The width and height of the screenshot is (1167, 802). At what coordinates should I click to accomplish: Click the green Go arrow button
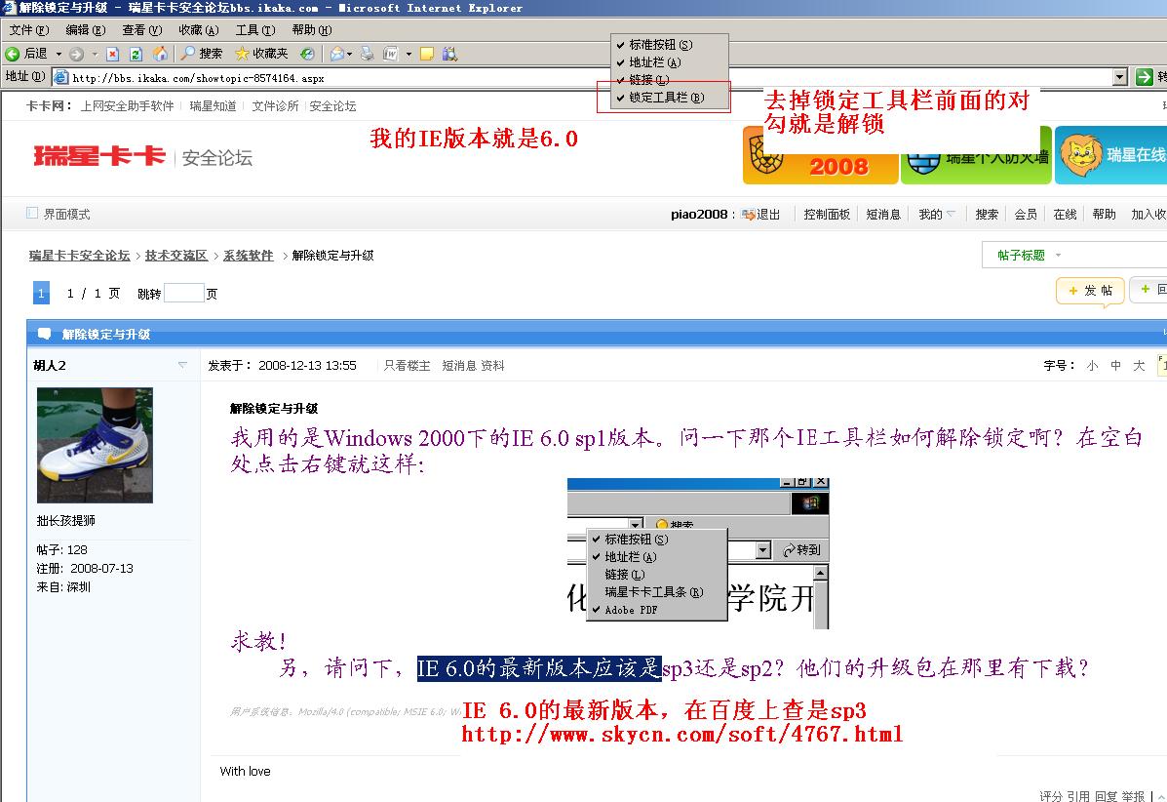pos(1144,77)
